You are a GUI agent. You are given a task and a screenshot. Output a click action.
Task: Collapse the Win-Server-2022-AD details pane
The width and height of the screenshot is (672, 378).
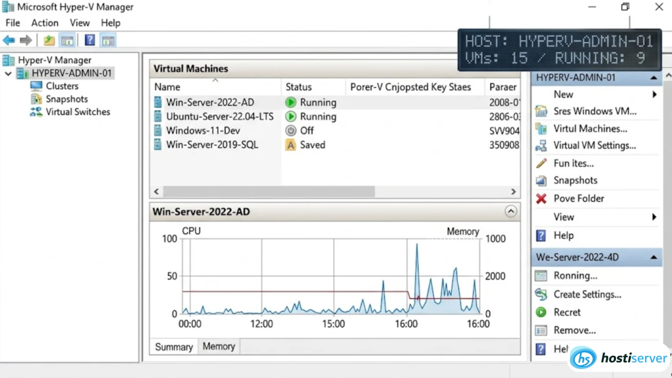tap(511, 211)
